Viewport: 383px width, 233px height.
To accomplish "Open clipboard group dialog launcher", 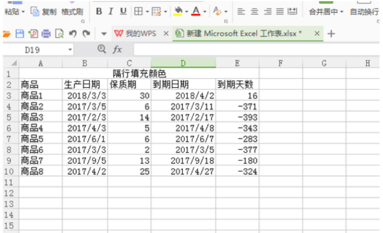I will [83, 22].
